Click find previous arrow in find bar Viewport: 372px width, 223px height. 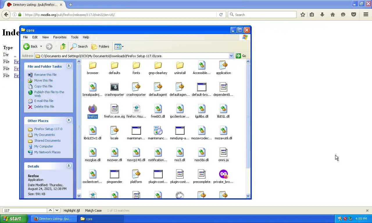click(x=50, y=210)
